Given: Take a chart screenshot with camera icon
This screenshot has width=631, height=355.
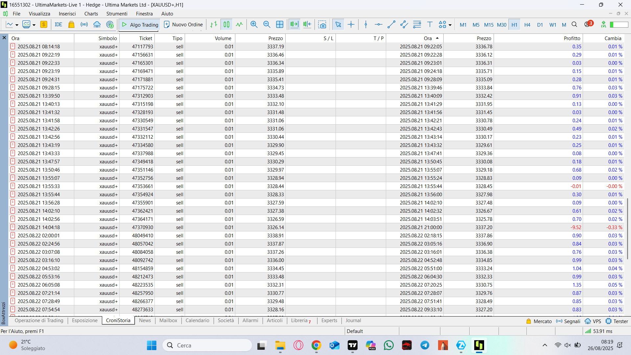Looking at the screenshot, I should [x=322, y=25].
